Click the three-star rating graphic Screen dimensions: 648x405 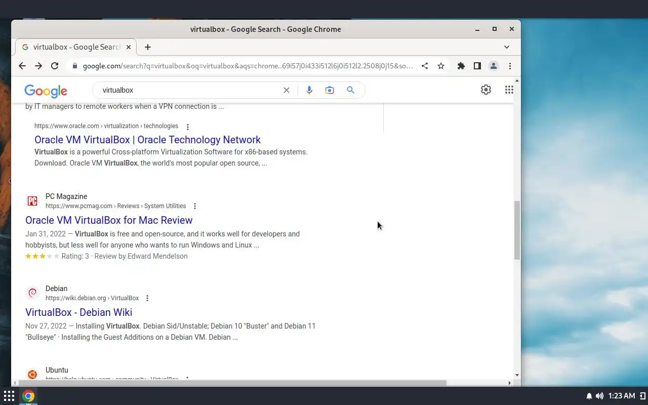pyautogui.click(x=43, y=256)
